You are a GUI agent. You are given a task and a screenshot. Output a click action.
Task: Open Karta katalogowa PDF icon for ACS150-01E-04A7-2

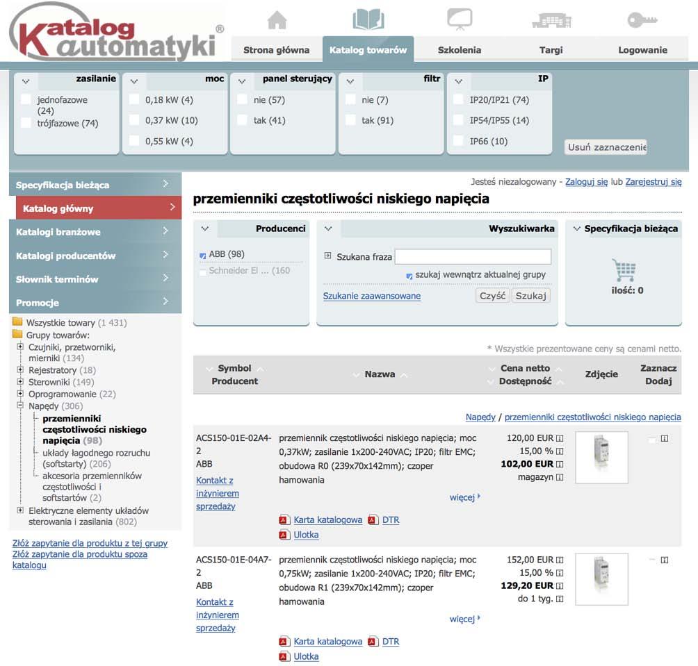coord(284,642)
